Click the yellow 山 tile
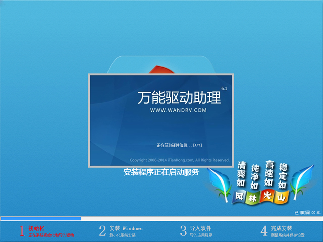323x242 pixels. coord(282,197)
